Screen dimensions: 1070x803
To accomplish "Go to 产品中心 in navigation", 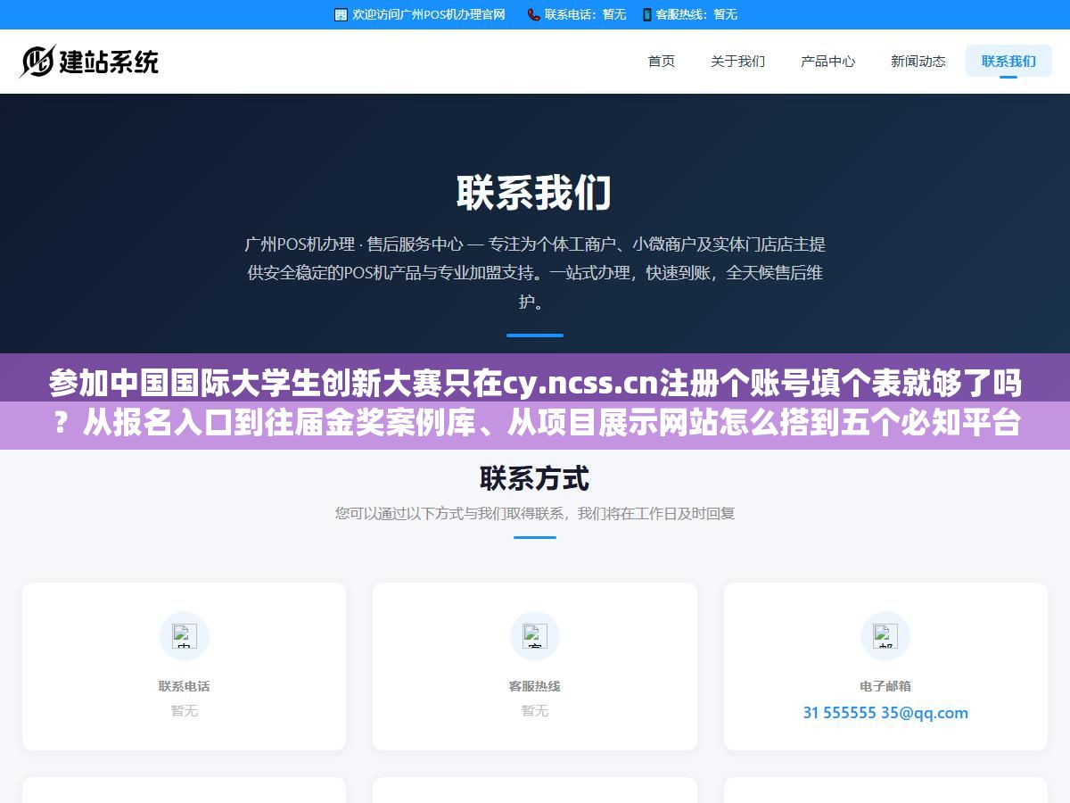I will pos(827,61).
